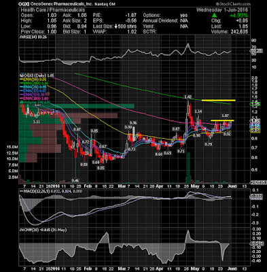
Task: Click the 2.5M volume axis label
Action: tap(13, 177)
